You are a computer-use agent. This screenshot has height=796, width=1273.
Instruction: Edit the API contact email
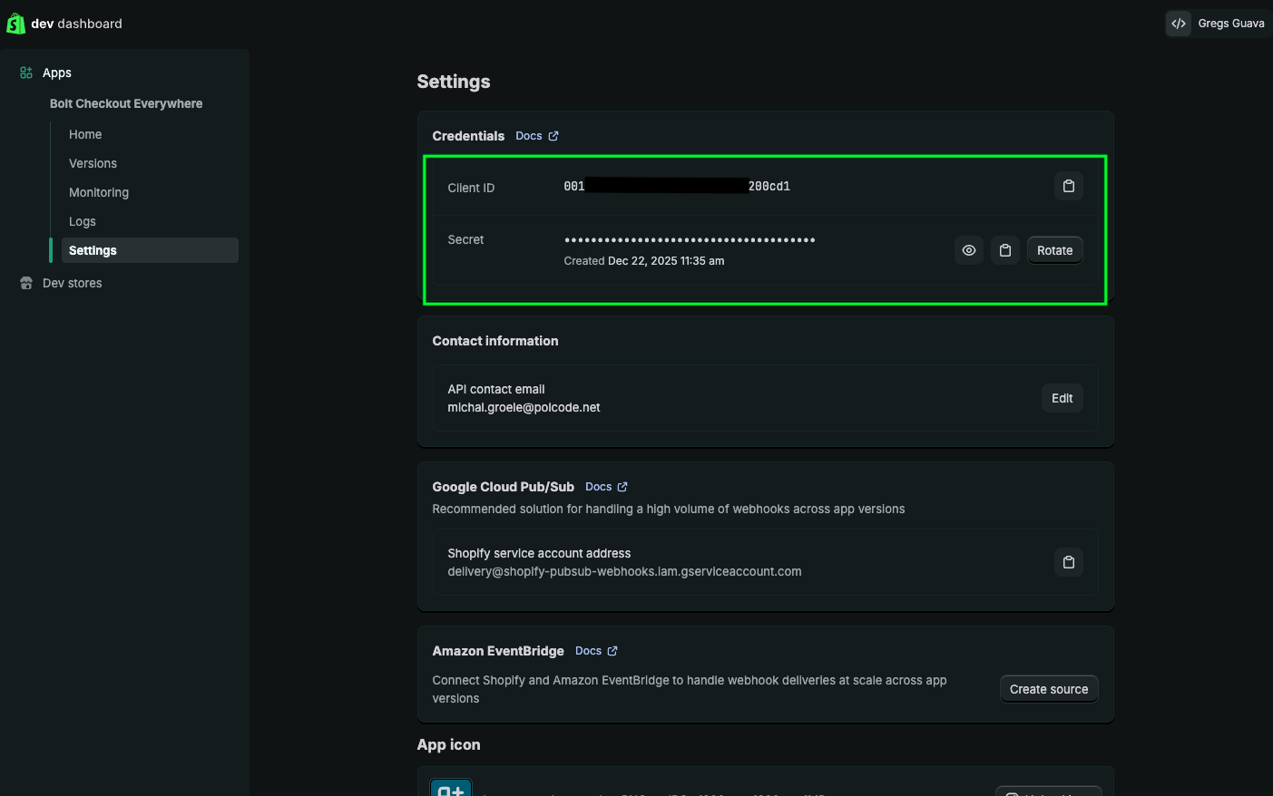pos(1062,398)
